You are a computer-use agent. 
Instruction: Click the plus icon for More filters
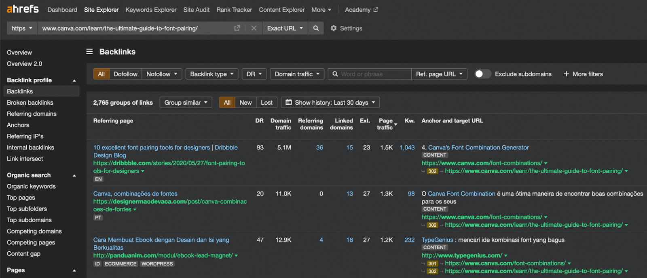pos(566,74)
